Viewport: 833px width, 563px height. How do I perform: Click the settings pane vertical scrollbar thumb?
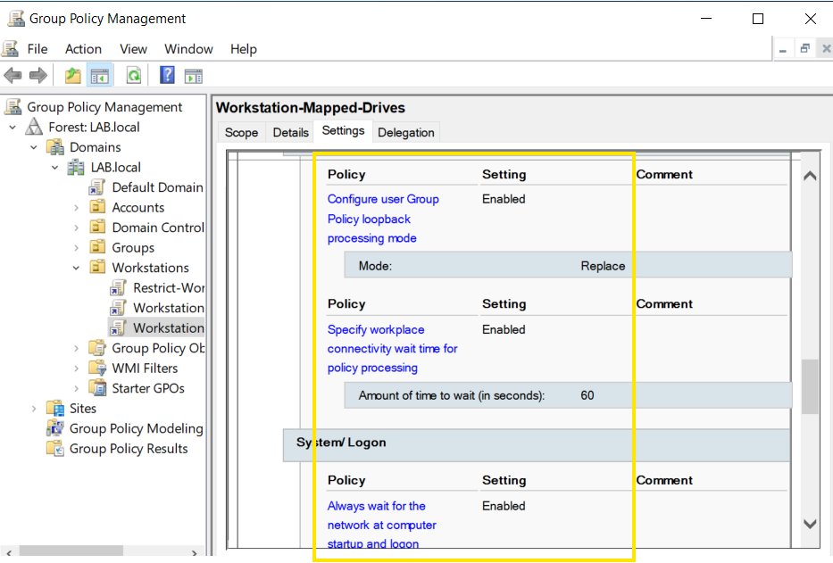[x=810, y=386]
